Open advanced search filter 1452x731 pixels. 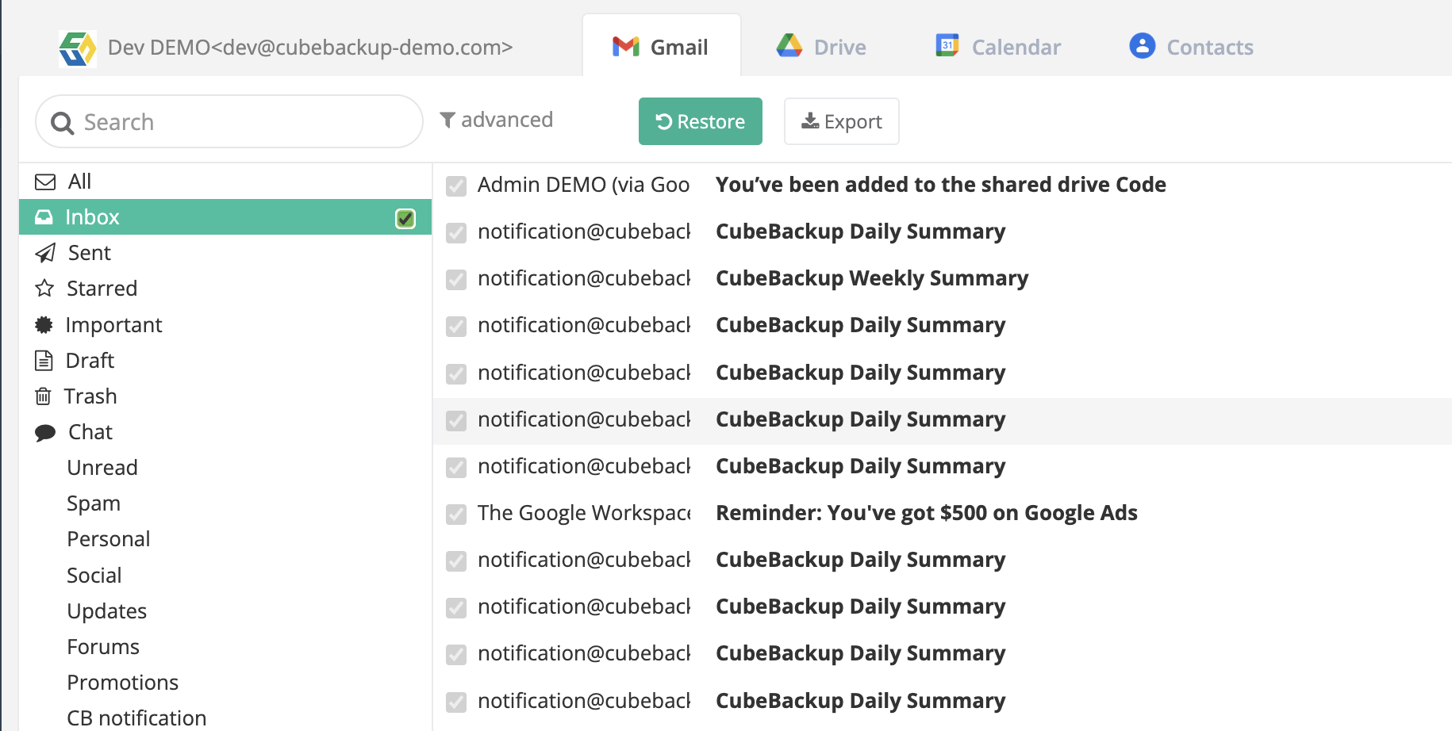497,120
